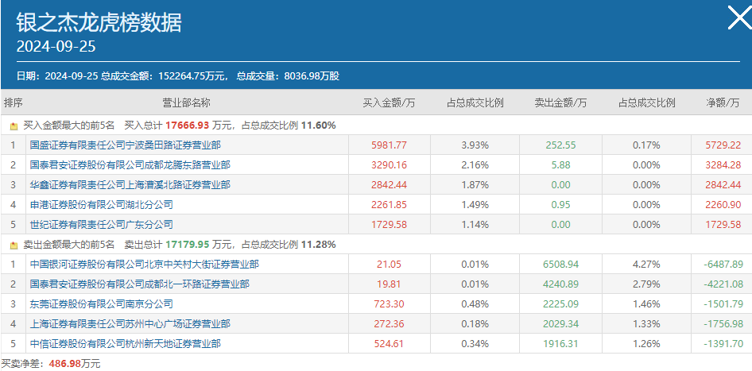Open 华鑫证券有限责任公司上海漕溪北路证券营业部 link
This screenshot has width=752, height=371.
(130, 184)
